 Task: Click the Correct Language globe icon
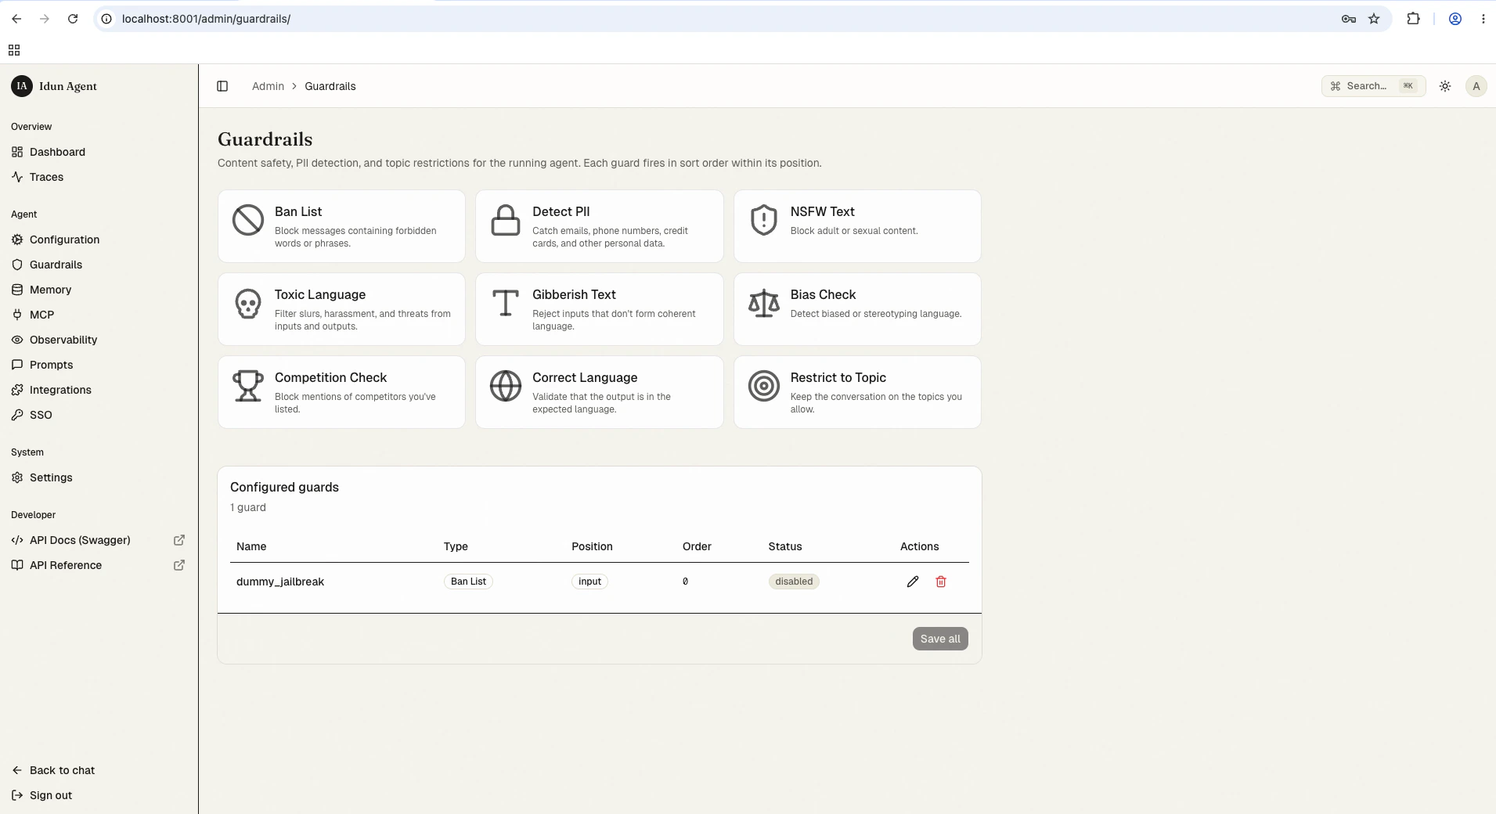506,386
